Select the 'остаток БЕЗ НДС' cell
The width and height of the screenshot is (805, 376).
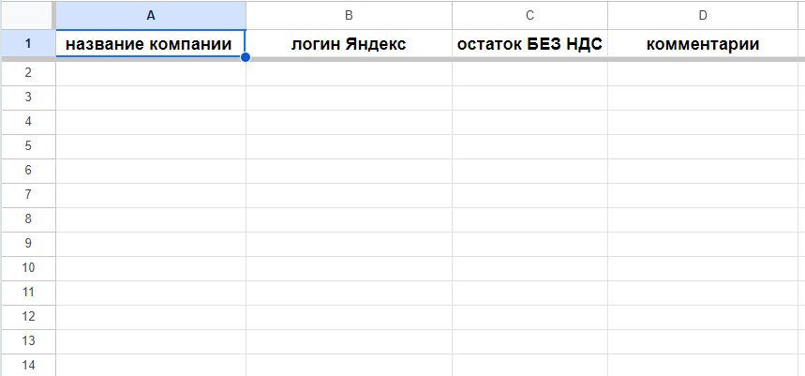pos(529,44)
